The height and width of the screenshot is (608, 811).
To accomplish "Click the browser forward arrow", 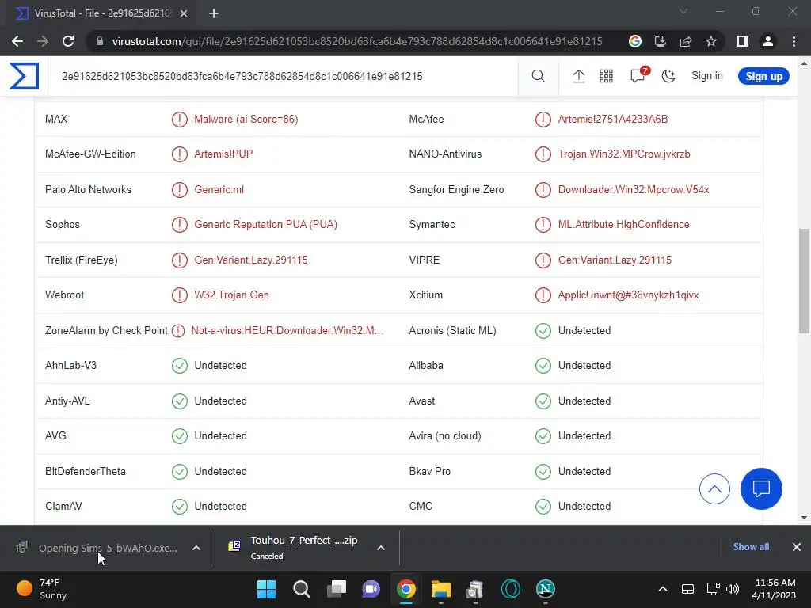I will [43, 41].
